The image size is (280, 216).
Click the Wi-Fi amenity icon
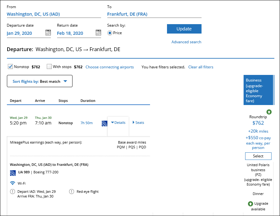[13, 183]
